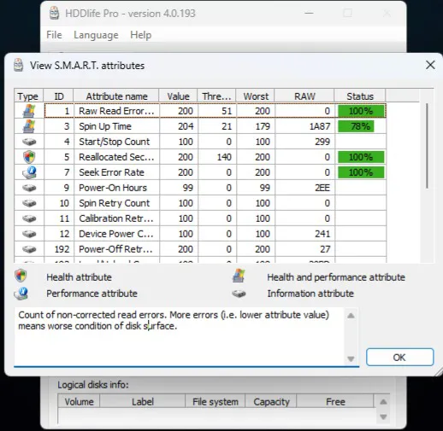Click the RAW value 299
The width and height of the screenshot is (443, 431).
click(x=322, y=142)
